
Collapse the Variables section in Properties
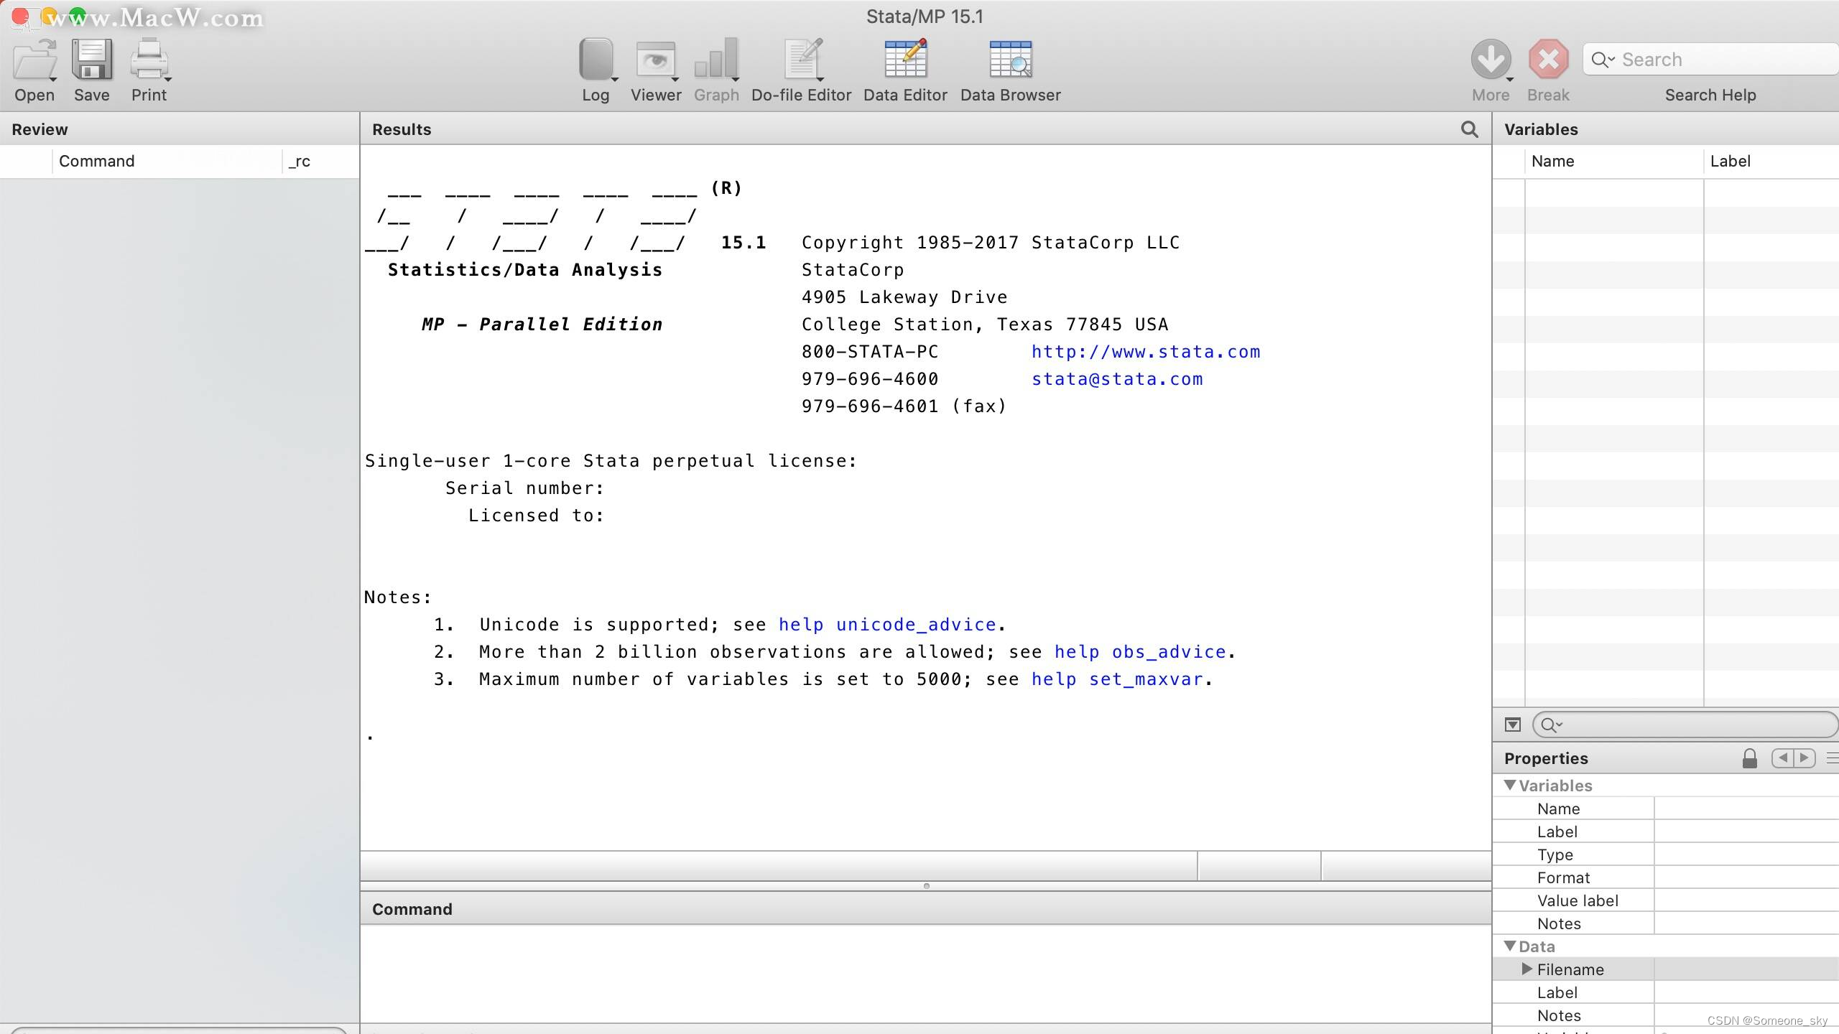click(1510, 786)
